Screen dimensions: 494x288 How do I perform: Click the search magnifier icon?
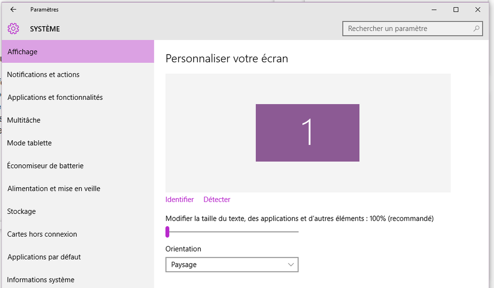point(477,29)
